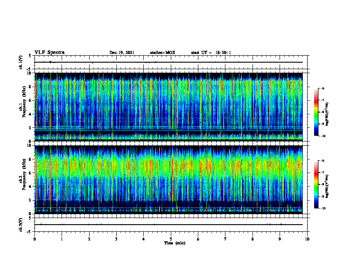Screen dimensions: 346x268
Task: Click the time axis tick label "5"
Action: click(x=171, y=239)
